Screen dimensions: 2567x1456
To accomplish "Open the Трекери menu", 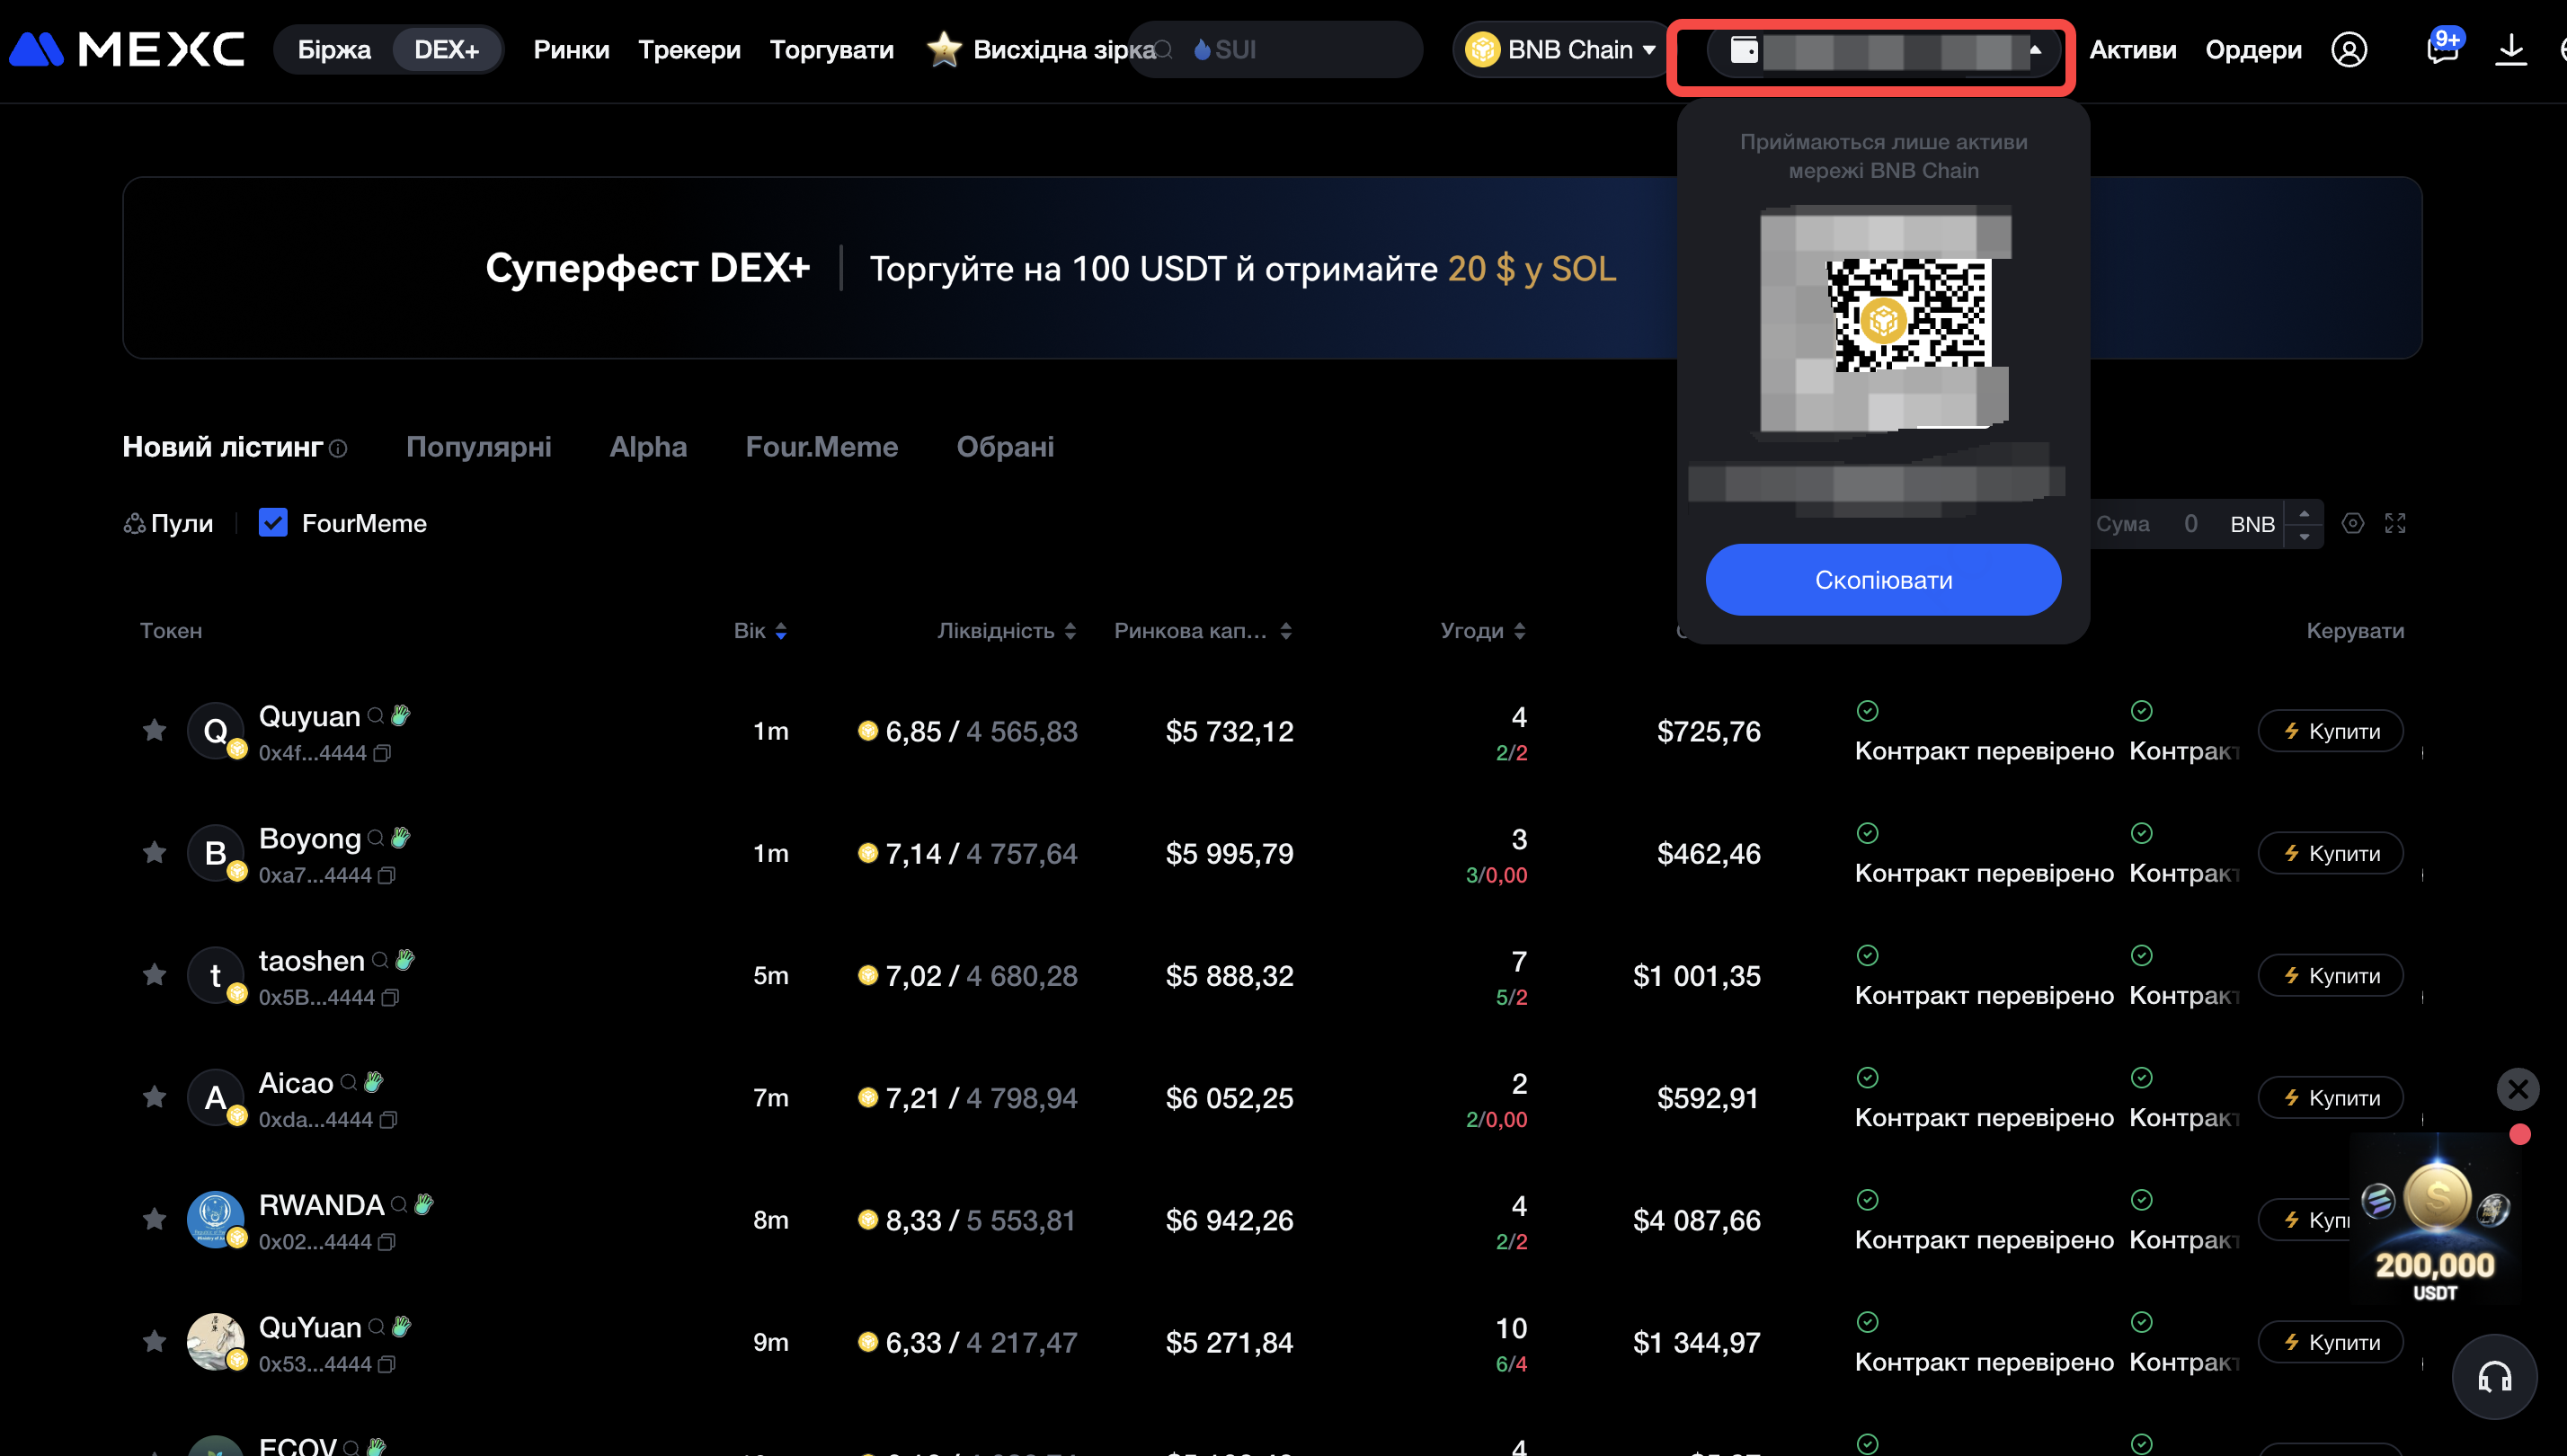I will [689, 49].
